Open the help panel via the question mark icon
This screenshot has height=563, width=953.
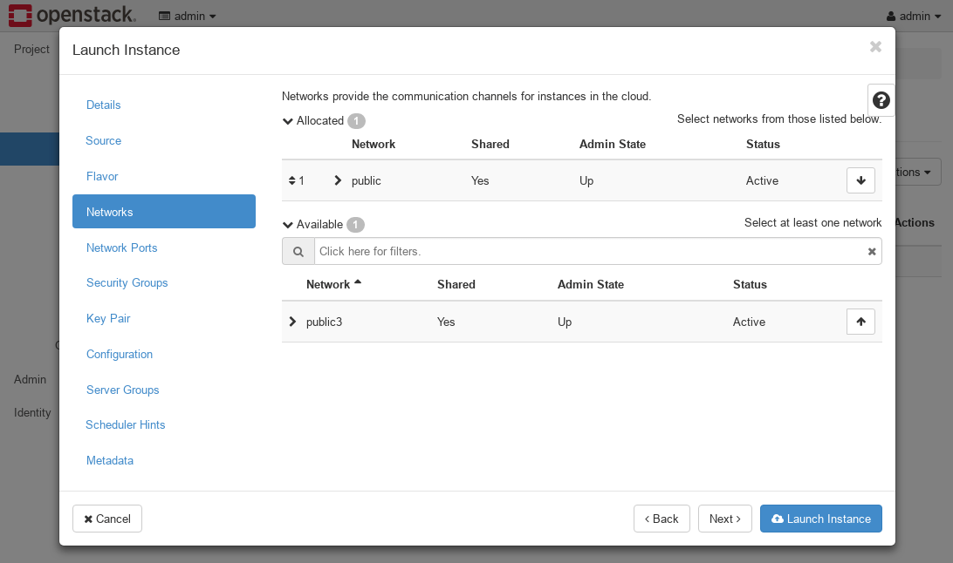[881, 99]
